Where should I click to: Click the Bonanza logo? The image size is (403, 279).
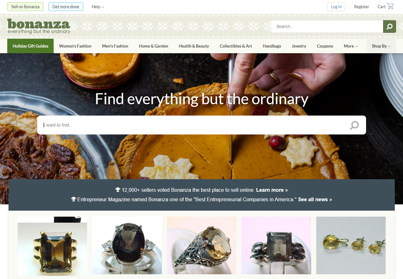39,26
